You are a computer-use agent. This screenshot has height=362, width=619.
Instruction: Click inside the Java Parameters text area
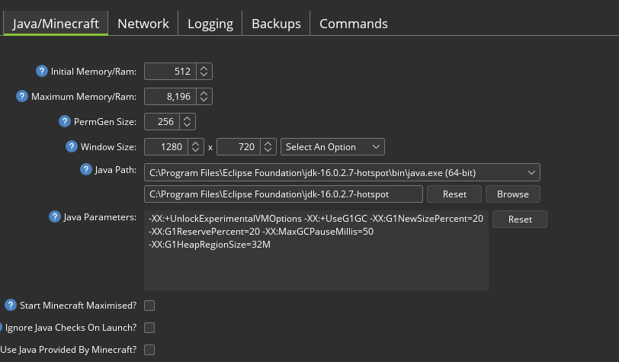click(x=316, y=251)
